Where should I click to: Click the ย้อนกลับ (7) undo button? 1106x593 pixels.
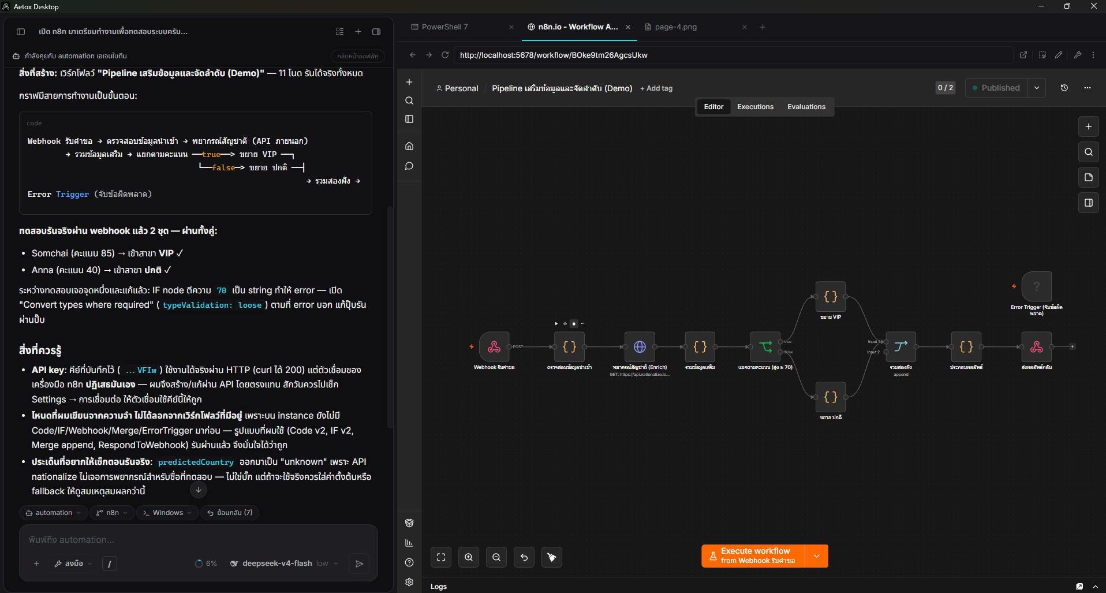230,513
